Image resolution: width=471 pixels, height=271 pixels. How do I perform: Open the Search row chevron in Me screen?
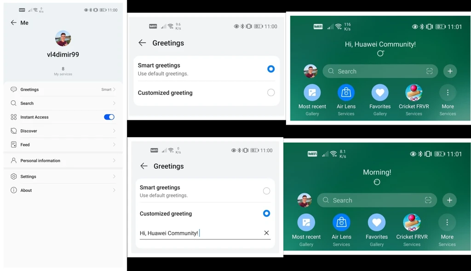coord(114,103)
